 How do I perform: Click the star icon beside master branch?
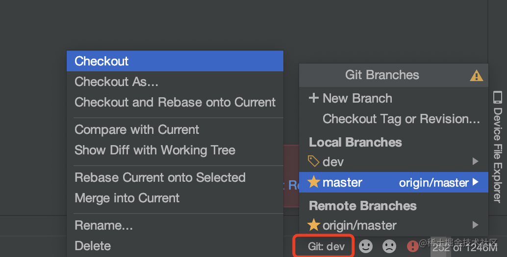click(313, 182)
